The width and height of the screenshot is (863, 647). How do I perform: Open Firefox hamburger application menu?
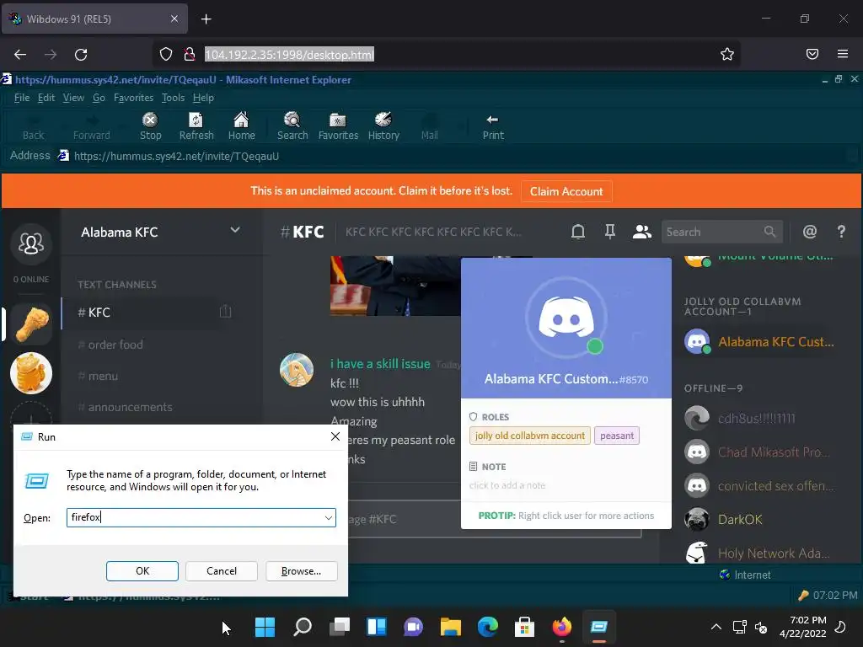pyautogui.click(x=843, y=54)
